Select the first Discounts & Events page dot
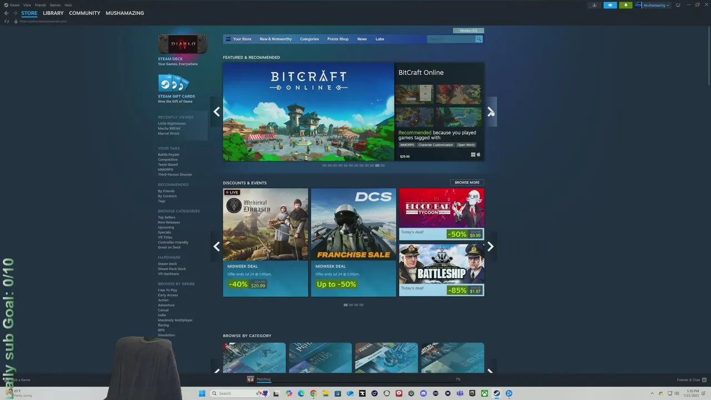The height and width of the screenshot is (400, 711). tap(346, 304)
